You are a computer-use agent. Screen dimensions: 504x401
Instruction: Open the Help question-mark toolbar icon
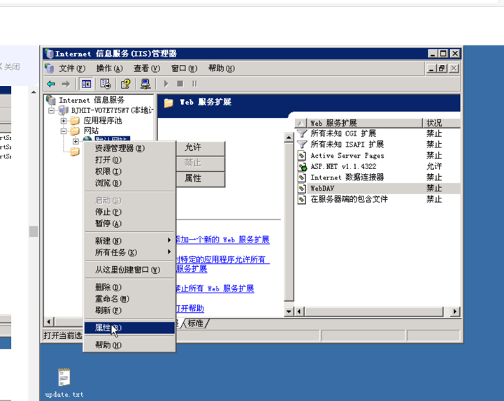pos(125,85)
